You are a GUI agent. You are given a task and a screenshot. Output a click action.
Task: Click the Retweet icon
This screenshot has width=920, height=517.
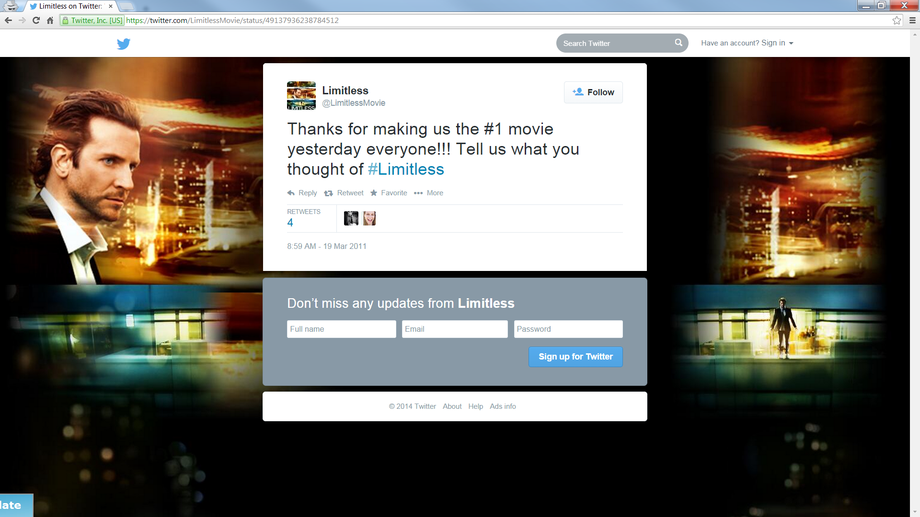tap(329, 193)
